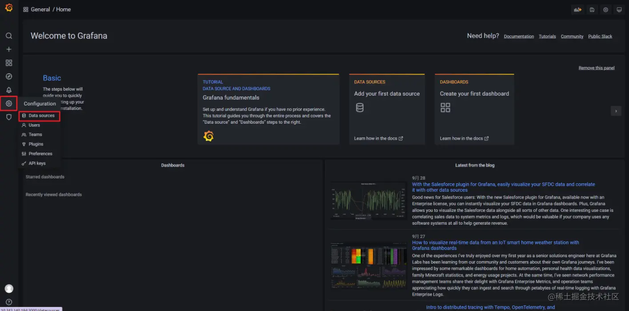Image resolution: width=629 pixels, height=311 pixels.
Task: Click the Grafana logo in the sidebar
Action: (x=9, y=7)
